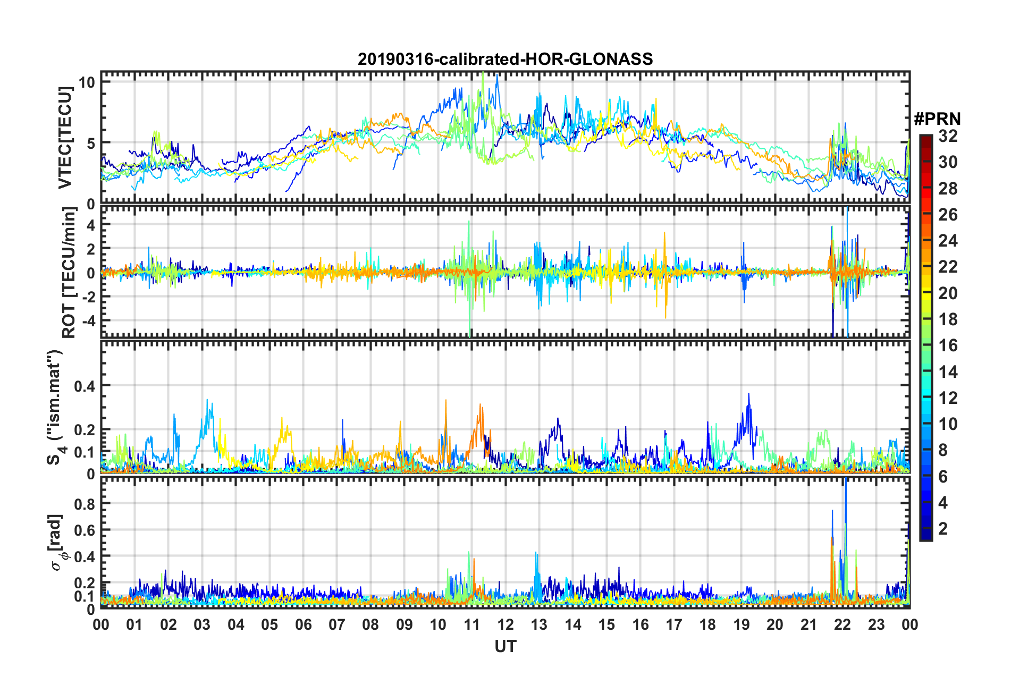Click colorbar tick label 32
This screenshot has height=676, width=1011.
pyautogui.click(x=948, y=137)
